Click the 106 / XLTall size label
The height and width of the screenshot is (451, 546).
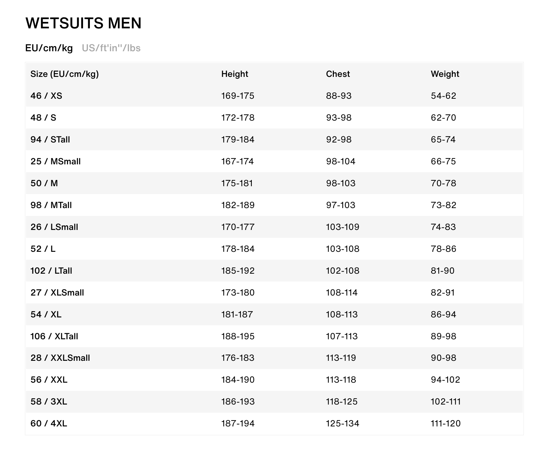tap(54, 336)
